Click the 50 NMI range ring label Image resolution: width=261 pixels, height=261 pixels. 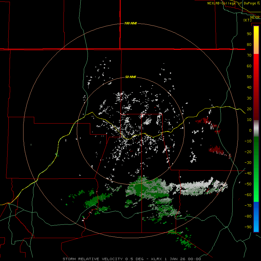(x=130, y=77)
